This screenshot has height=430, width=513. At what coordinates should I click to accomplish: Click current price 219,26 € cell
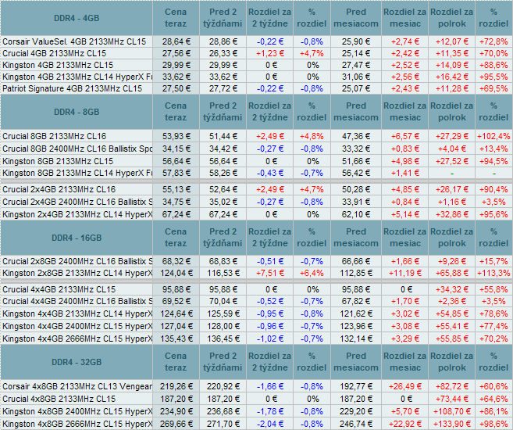pyautogui.click(x=176, y=386)
